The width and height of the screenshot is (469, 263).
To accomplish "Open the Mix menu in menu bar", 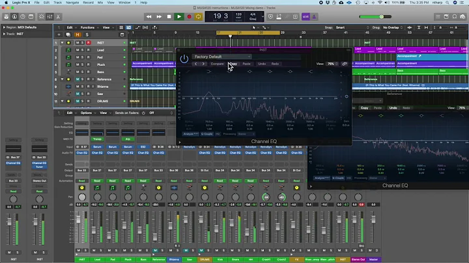I will click(100, 3).
